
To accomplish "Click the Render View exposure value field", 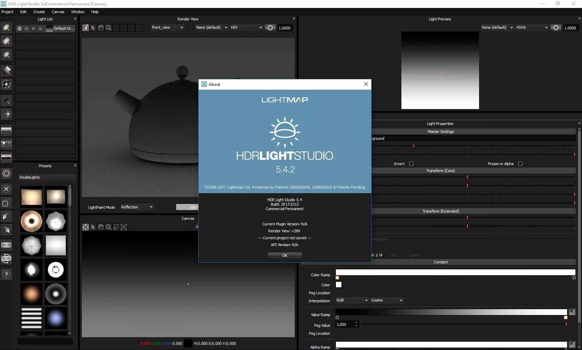I will tap(285, 28).
